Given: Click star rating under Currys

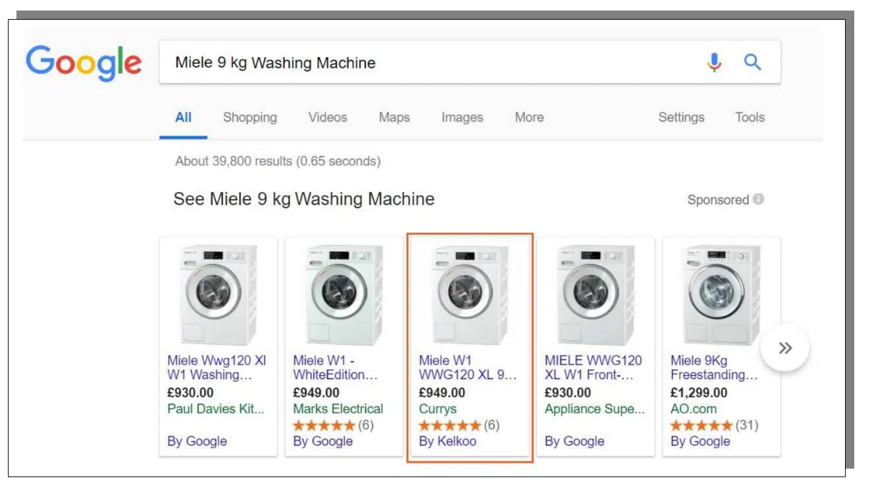Looking at the screenshot, I should point(449,425).
